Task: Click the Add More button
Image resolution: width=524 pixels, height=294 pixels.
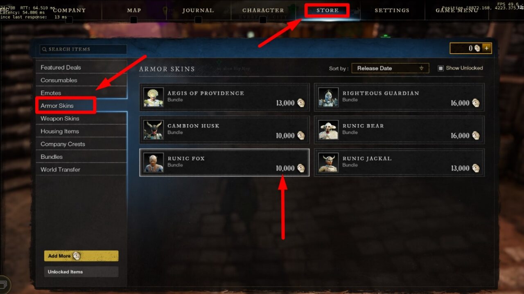Action: pos(81,256)
